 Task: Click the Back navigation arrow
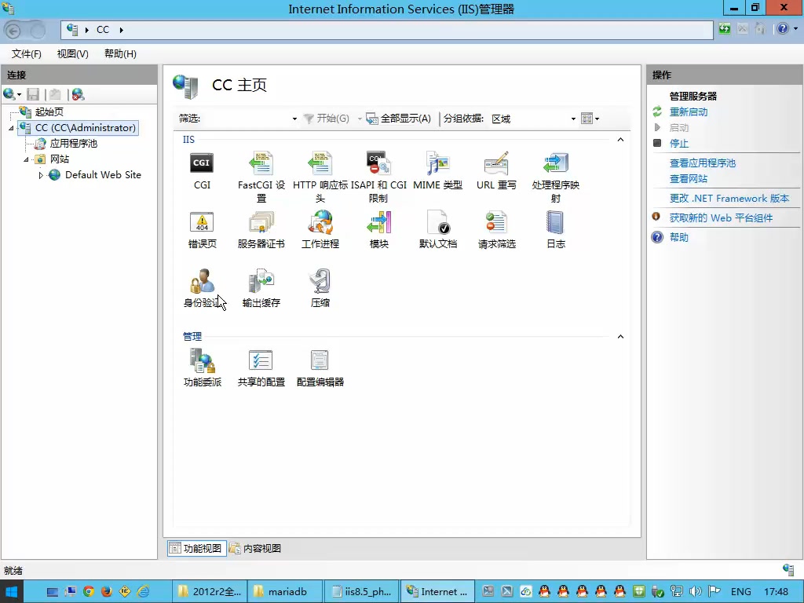coord(13,31)
